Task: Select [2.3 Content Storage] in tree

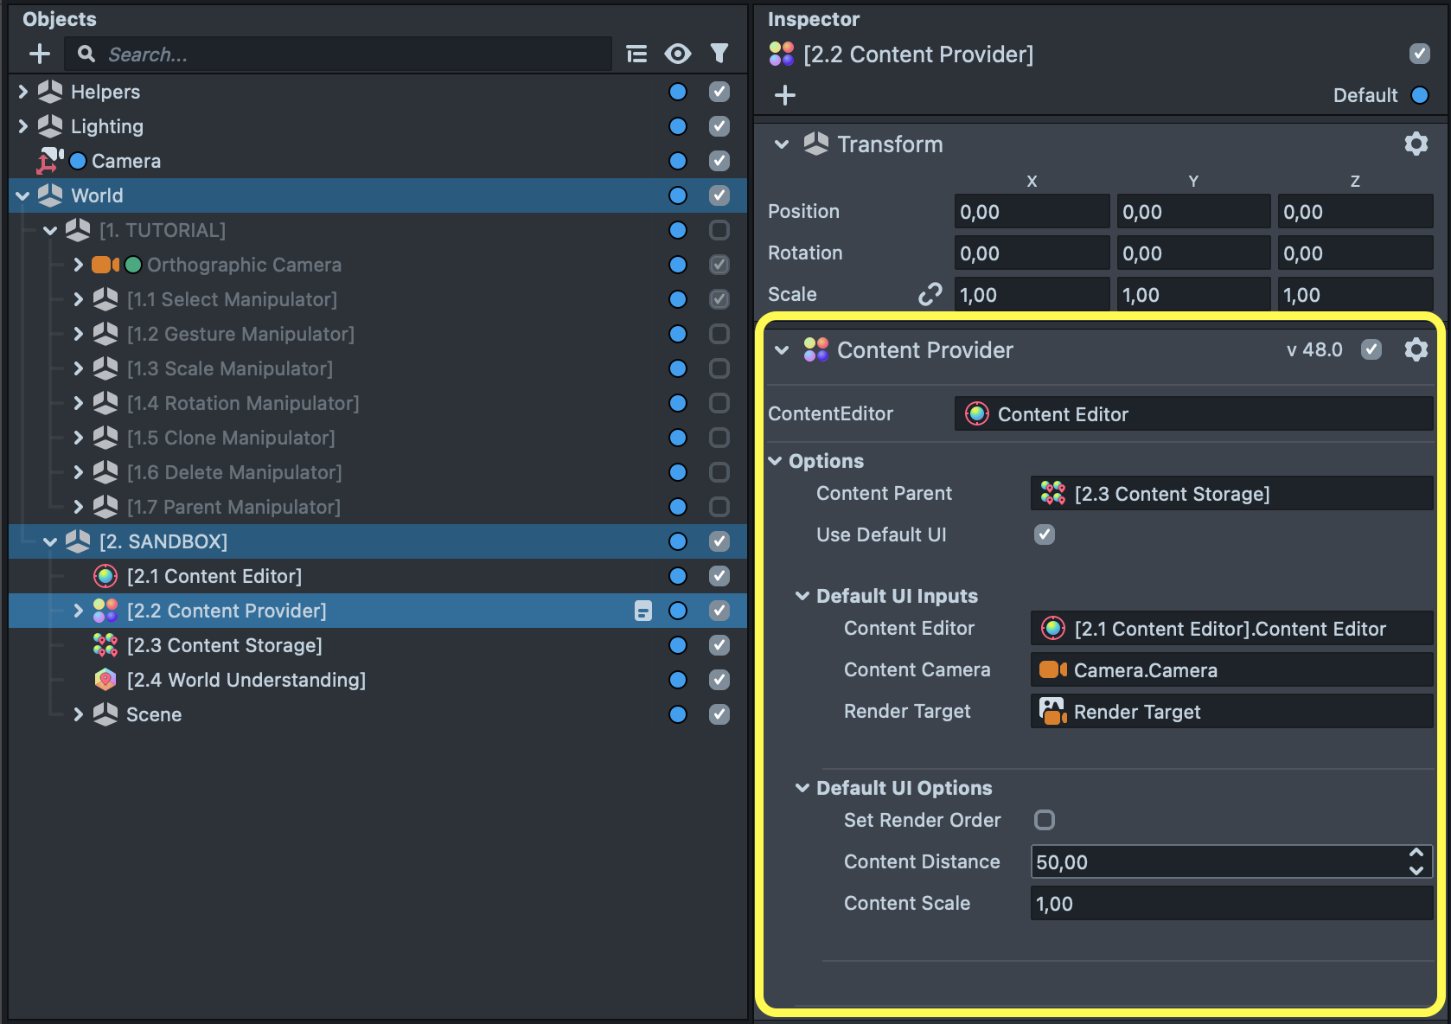Action: (224, 645)
